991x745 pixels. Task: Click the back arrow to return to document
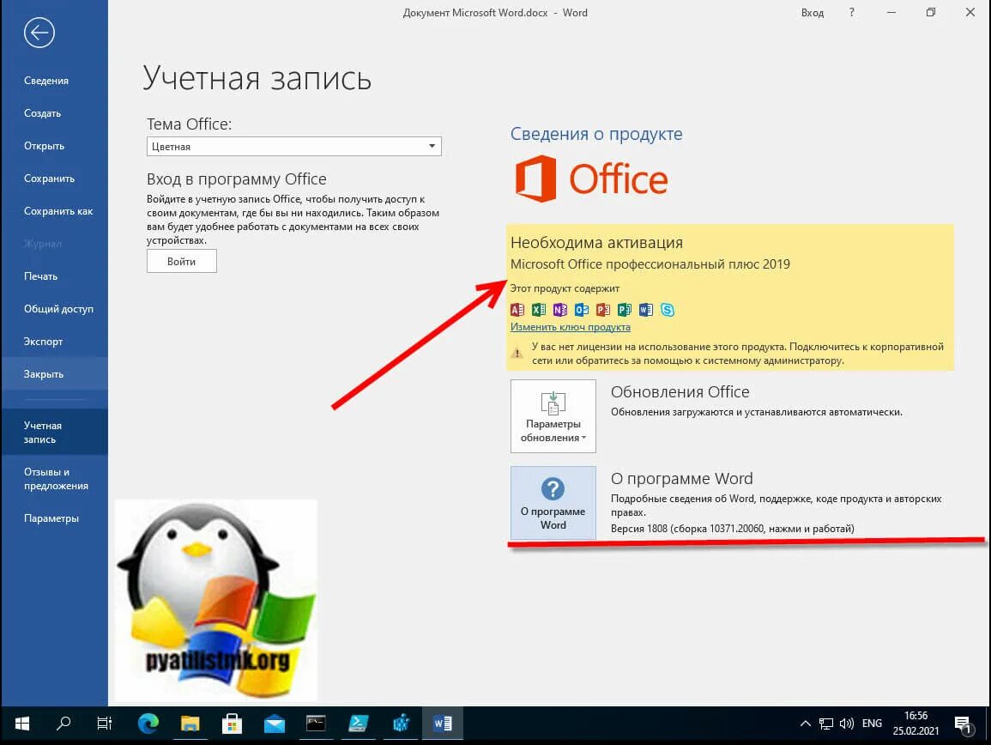click(x=39, y=33)
